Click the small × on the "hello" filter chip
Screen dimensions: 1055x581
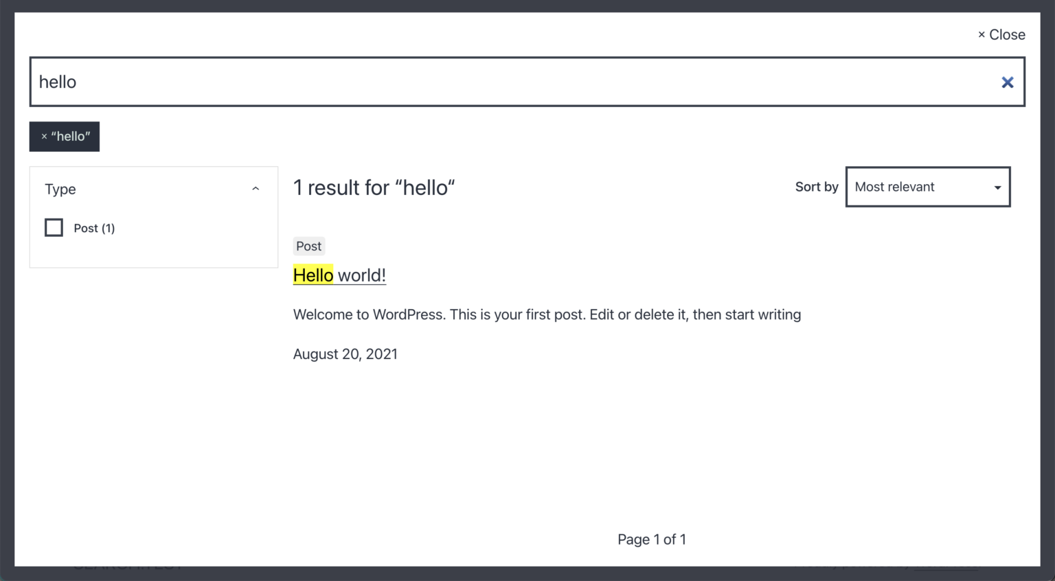click(x=44, y=136)
